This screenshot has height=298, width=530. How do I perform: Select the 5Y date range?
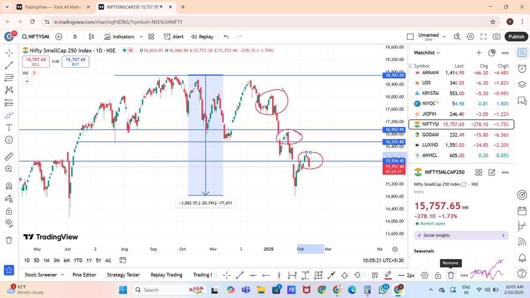point(98,260)
